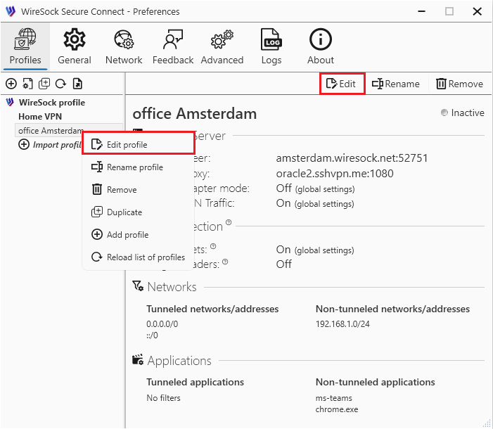Viewport: 493px width, 429px height.
Task: Click the Applications clapperboard-gear icon
Action: (x=138, y=359)
